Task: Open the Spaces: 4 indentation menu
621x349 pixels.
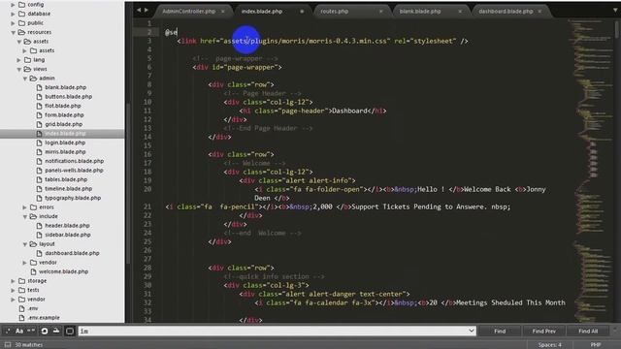Action: [550, 345]
